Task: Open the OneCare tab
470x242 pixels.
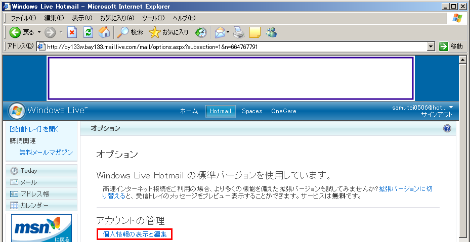Action: pyautogui.click(x=284, y=111)
